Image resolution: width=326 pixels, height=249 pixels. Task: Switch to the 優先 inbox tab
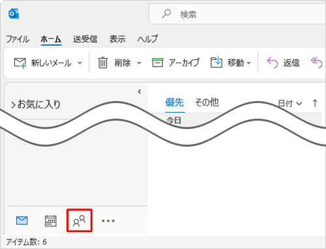point(175,102)
